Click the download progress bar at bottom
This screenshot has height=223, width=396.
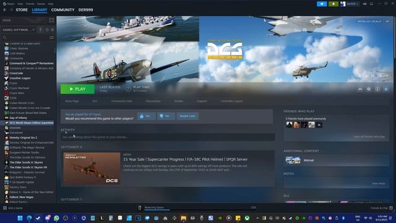click(x=200, y=209)
